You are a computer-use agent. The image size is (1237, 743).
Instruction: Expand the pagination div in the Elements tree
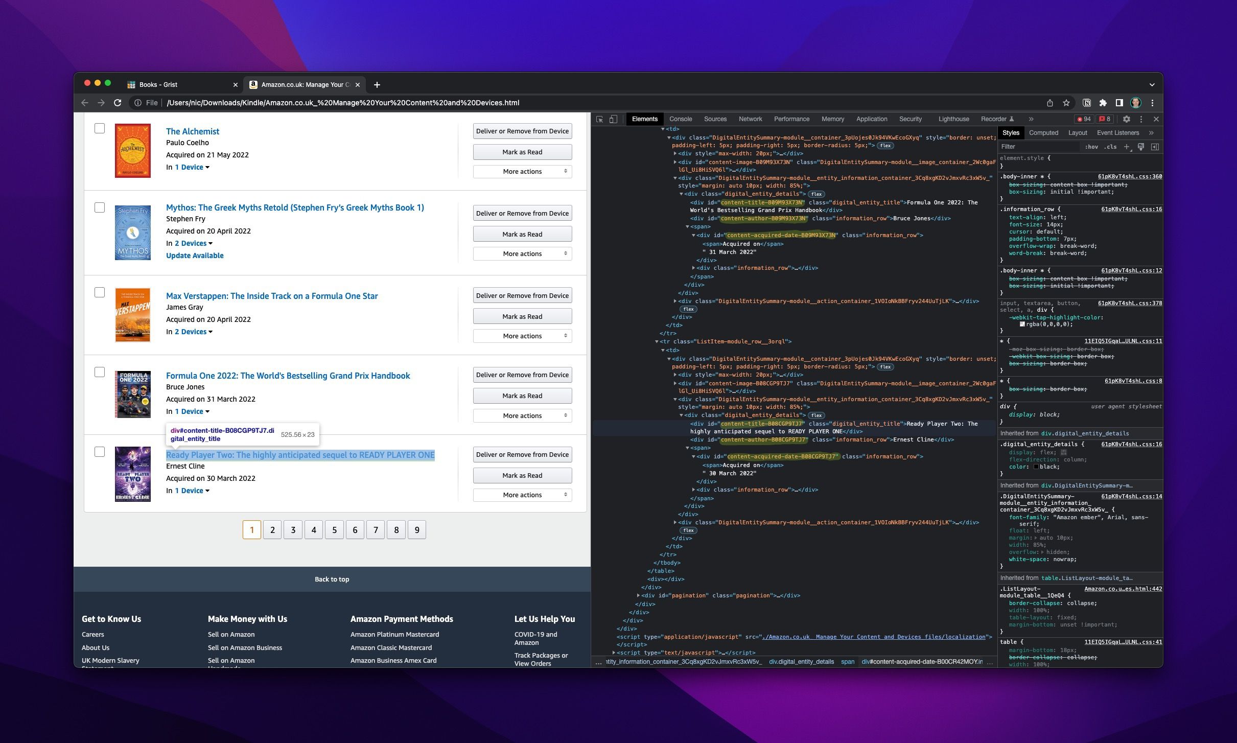coord(638,596)
